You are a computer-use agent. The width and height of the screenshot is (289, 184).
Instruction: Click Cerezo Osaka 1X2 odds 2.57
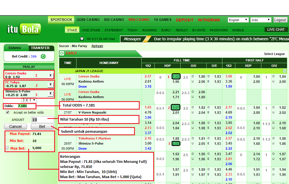(x=148, y=76)
